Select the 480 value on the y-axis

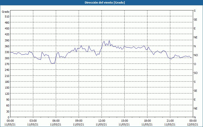point(7,23)
